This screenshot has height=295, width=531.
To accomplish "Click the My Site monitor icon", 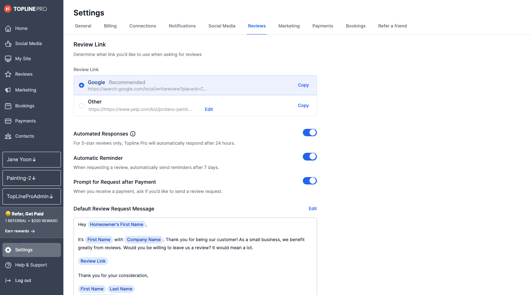I will (8, 59).
